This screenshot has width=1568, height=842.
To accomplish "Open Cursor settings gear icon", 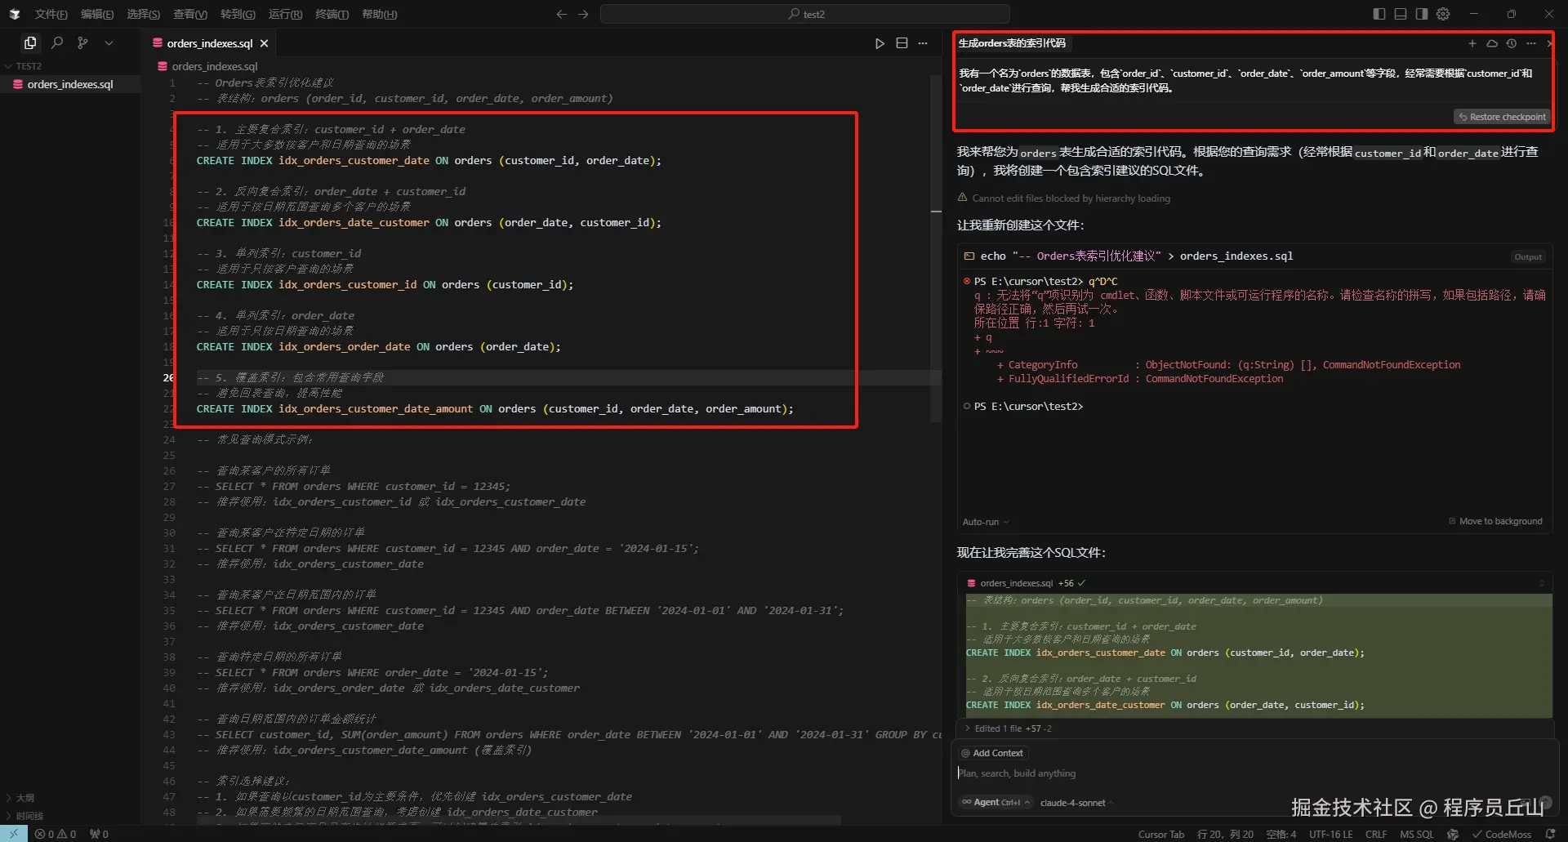I will [x=1443, y=14].
